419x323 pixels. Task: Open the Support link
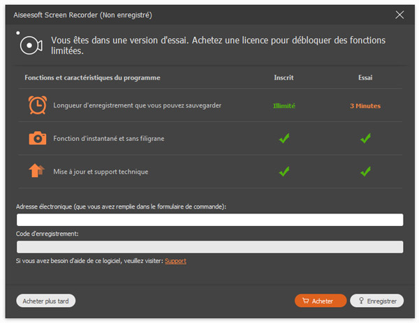click(x=175, y=261)
